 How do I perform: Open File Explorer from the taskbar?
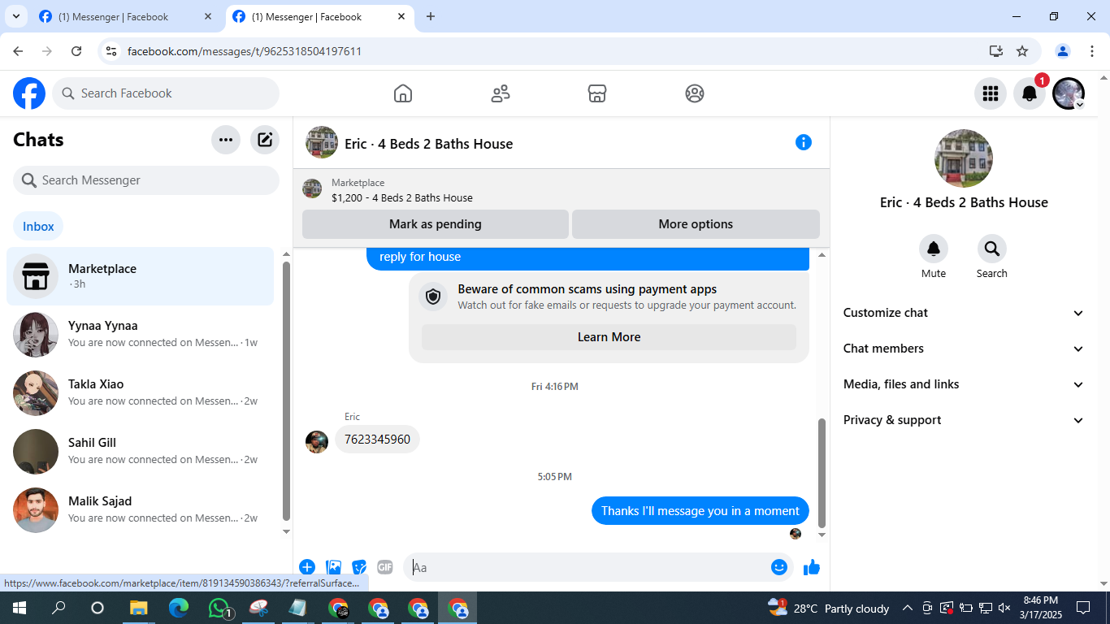point(139,608)
